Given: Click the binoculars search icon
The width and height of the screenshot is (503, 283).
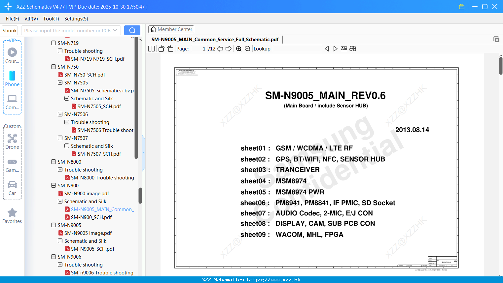Looking at the screenshot, I should (x=353, y=48).
